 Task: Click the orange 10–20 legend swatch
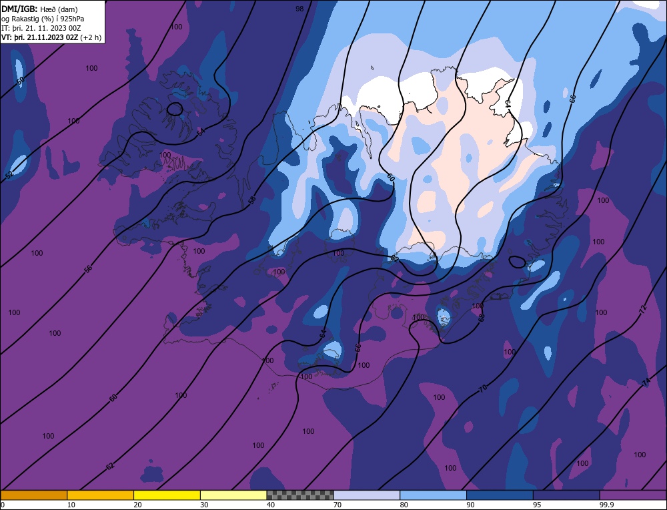[x=101, y=495]
